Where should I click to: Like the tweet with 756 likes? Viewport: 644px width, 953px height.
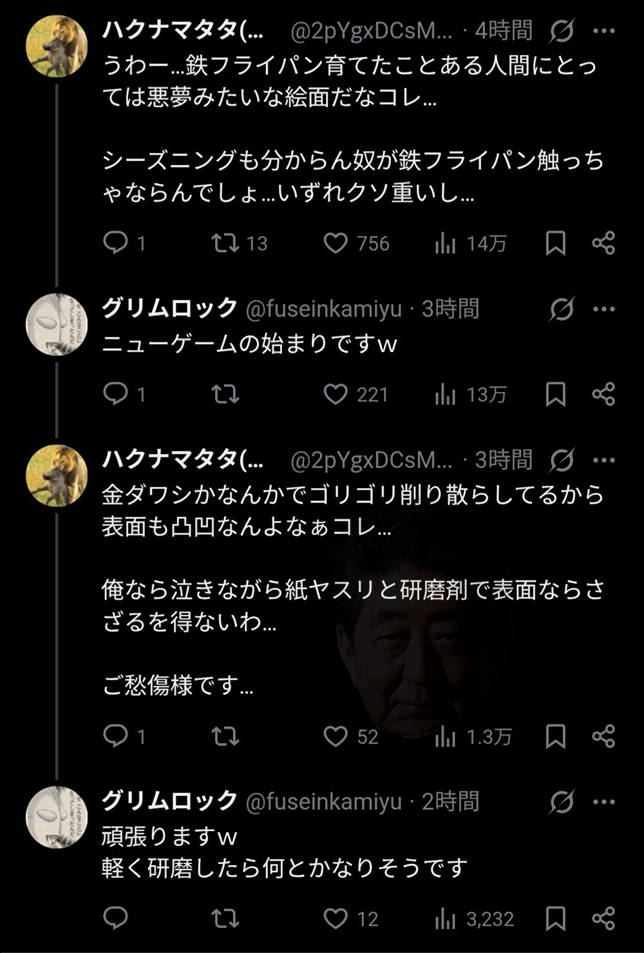(336, 243)
